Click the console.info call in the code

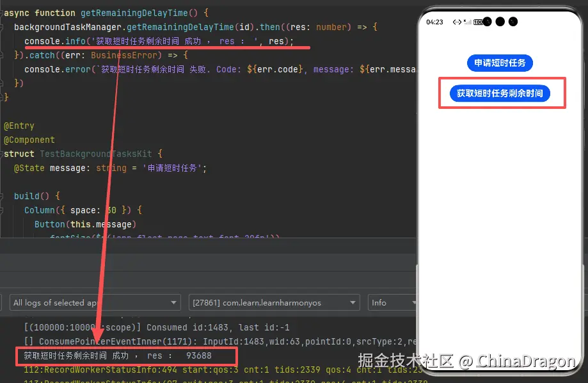click(159, 41)
